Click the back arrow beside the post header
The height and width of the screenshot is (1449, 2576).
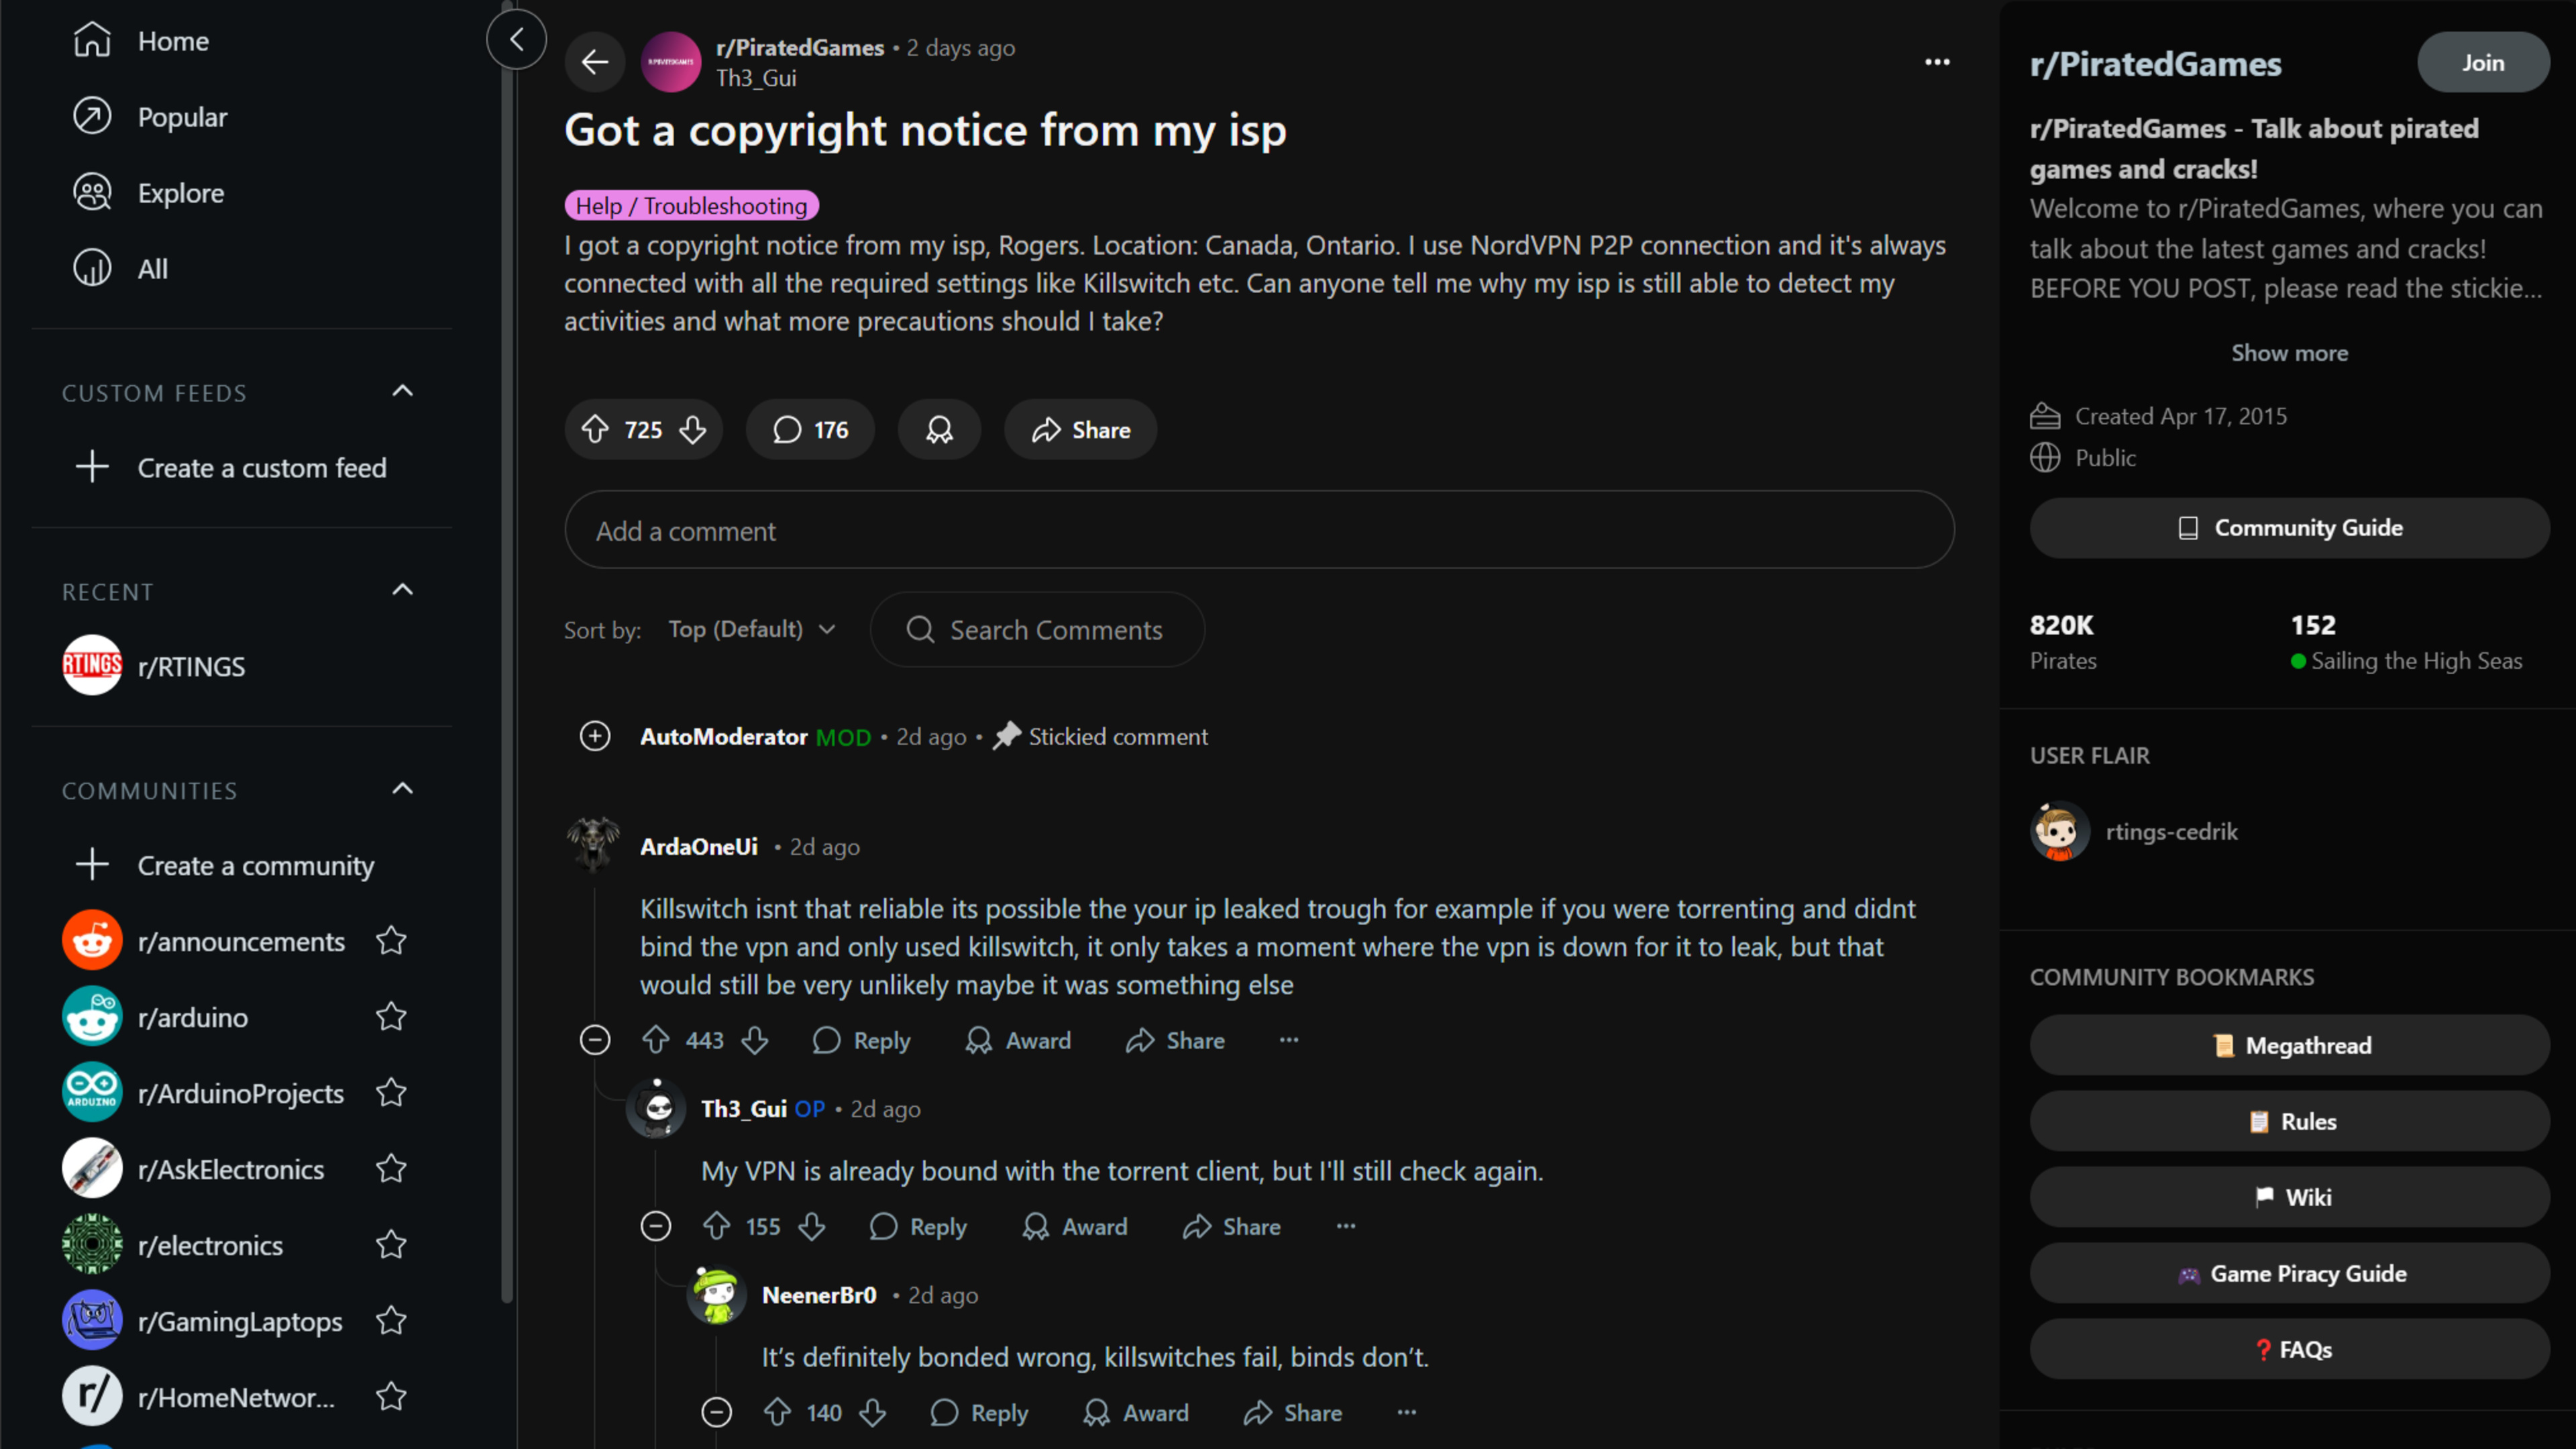[595, 62]
